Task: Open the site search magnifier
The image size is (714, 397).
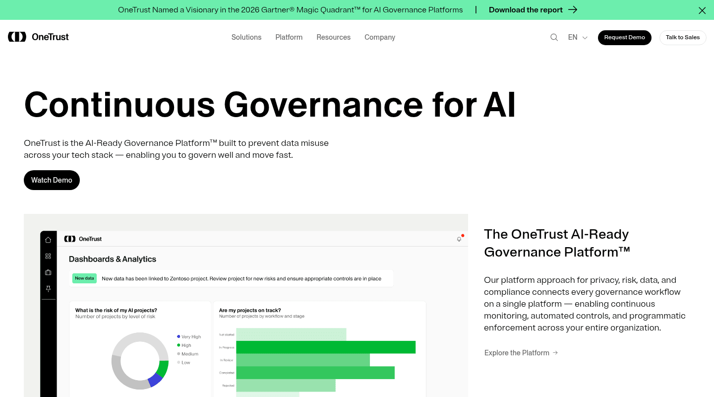Action: (x=554, y=37)
